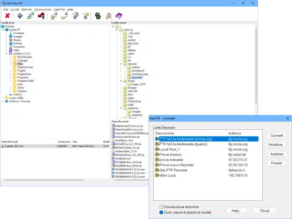Select the "Sito FTP Remoter" session row
The width and height of the screenshot is (292, 219).
pos(207,170)
